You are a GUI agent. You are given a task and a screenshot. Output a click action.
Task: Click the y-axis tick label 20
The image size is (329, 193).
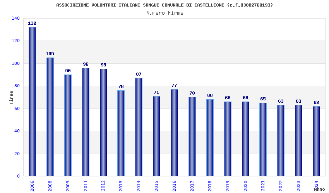[17, 154]
